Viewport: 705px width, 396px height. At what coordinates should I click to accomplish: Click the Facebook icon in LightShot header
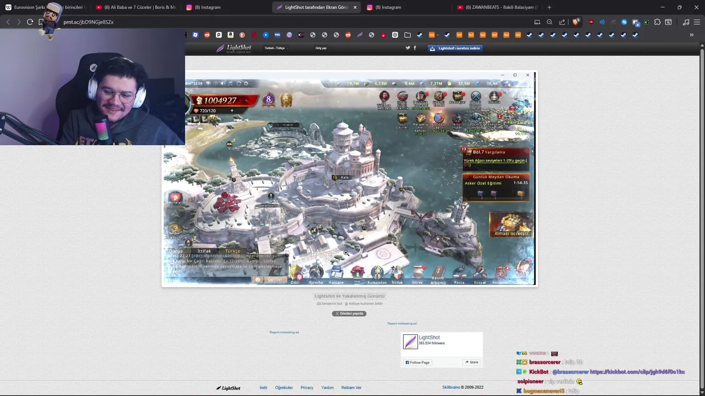point(415,48)
